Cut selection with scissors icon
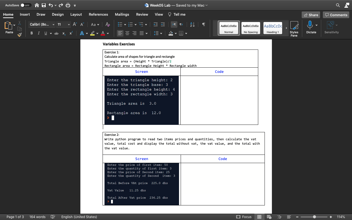 click(x=20, y=23)
